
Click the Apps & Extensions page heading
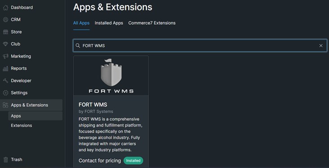[113, 7]
